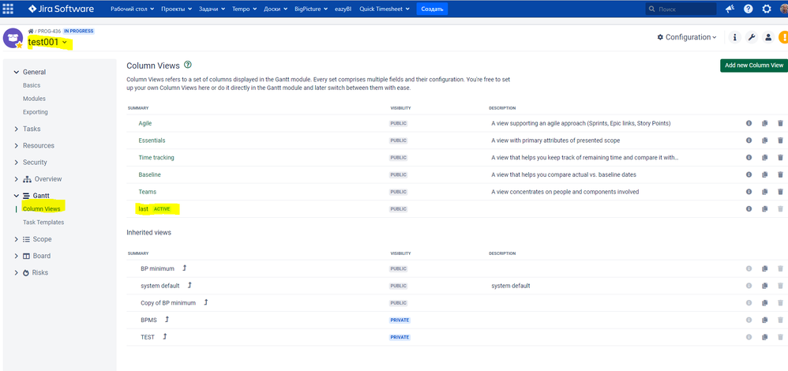The image size is (788, 371).
Task: Select Modules in the sidebar
Action: pyautogui.click(x=34, y=99)
